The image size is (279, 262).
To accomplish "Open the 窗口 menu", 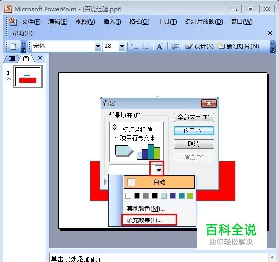I will pyautogui.click(x=241, y=22).
